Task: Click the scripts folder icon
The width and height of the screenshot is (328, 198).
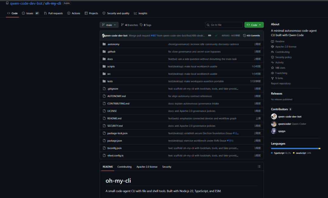Action: coord(104,66)
